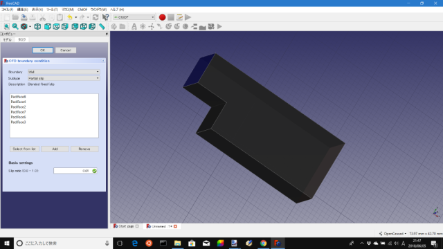Click the What's This help cursor icon
Viewport: 443px width, 249px height.
coord(105,17)
